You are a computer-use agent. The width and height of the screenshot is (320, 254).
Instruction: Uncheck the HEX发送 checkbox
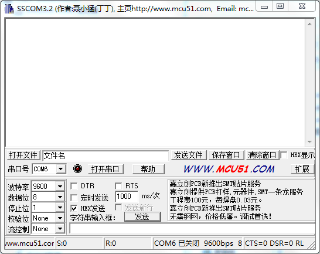(x=74, y=208)
